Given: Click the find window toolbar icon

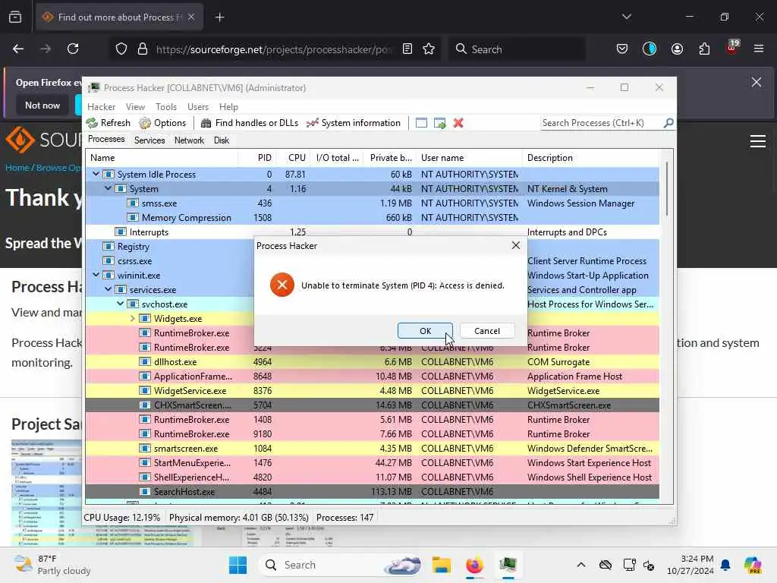Looking at the screenshot, I should click(x=421, y=123).
